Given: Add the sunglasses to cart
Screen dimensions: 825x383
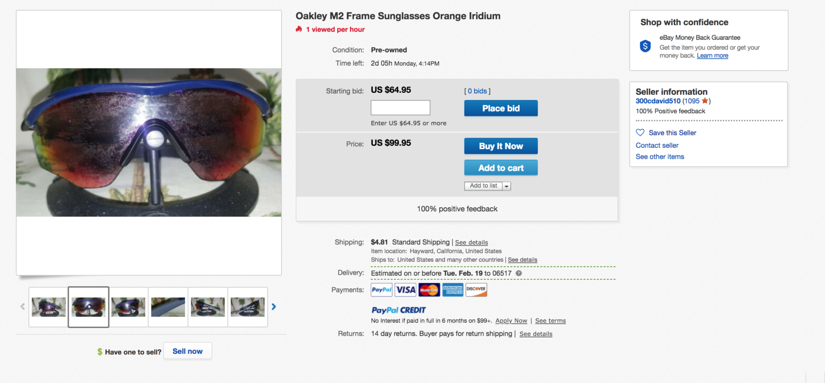Looking at the screenshot, I should 501,168.
